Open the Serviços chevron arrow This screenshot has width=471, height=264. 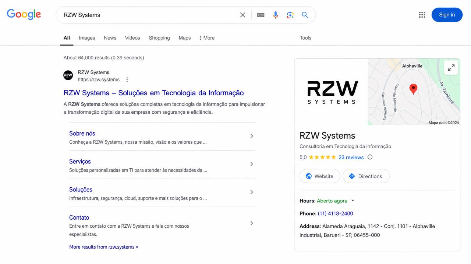[x=252, y=164]
